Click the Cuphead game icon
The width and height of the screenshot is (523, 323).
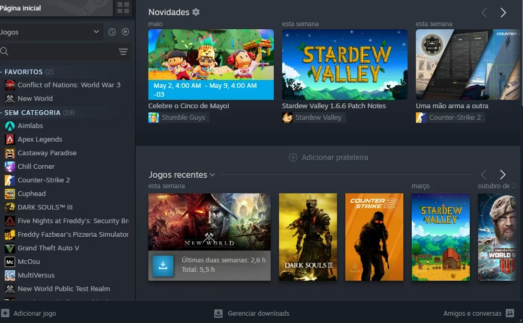click(10, 194)
